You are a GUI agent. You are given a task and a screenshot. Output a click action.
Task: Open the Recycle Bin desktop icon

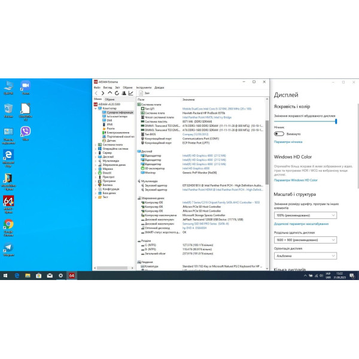8,111
